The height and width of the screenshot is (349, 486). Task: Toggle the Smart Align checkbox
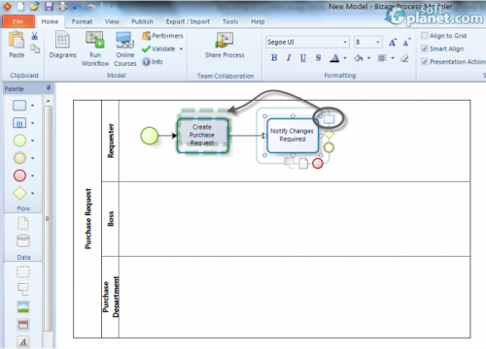pyautogui.click(x=425, y=48)
